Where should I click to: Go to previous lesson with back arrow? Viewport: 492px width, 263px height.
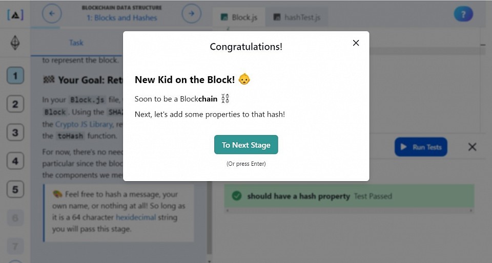(52, 13)
